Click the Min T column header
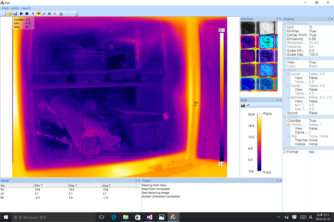The width and height of the screenshot is (334, 222). [x=51, y=185]
